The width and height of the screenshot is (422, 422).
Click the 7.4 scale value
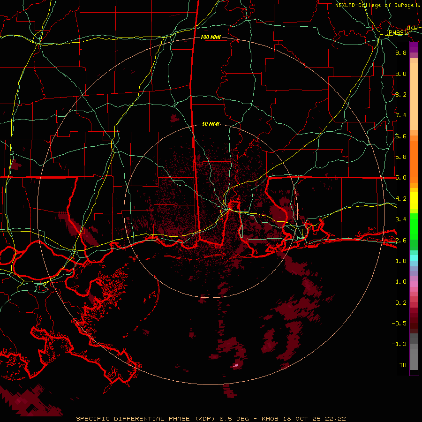(401, 115)
